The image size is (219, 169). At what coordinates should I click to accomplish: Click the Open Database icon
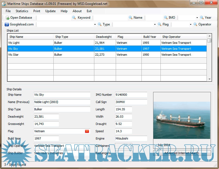pyautogui.click(x=8, y=18)
